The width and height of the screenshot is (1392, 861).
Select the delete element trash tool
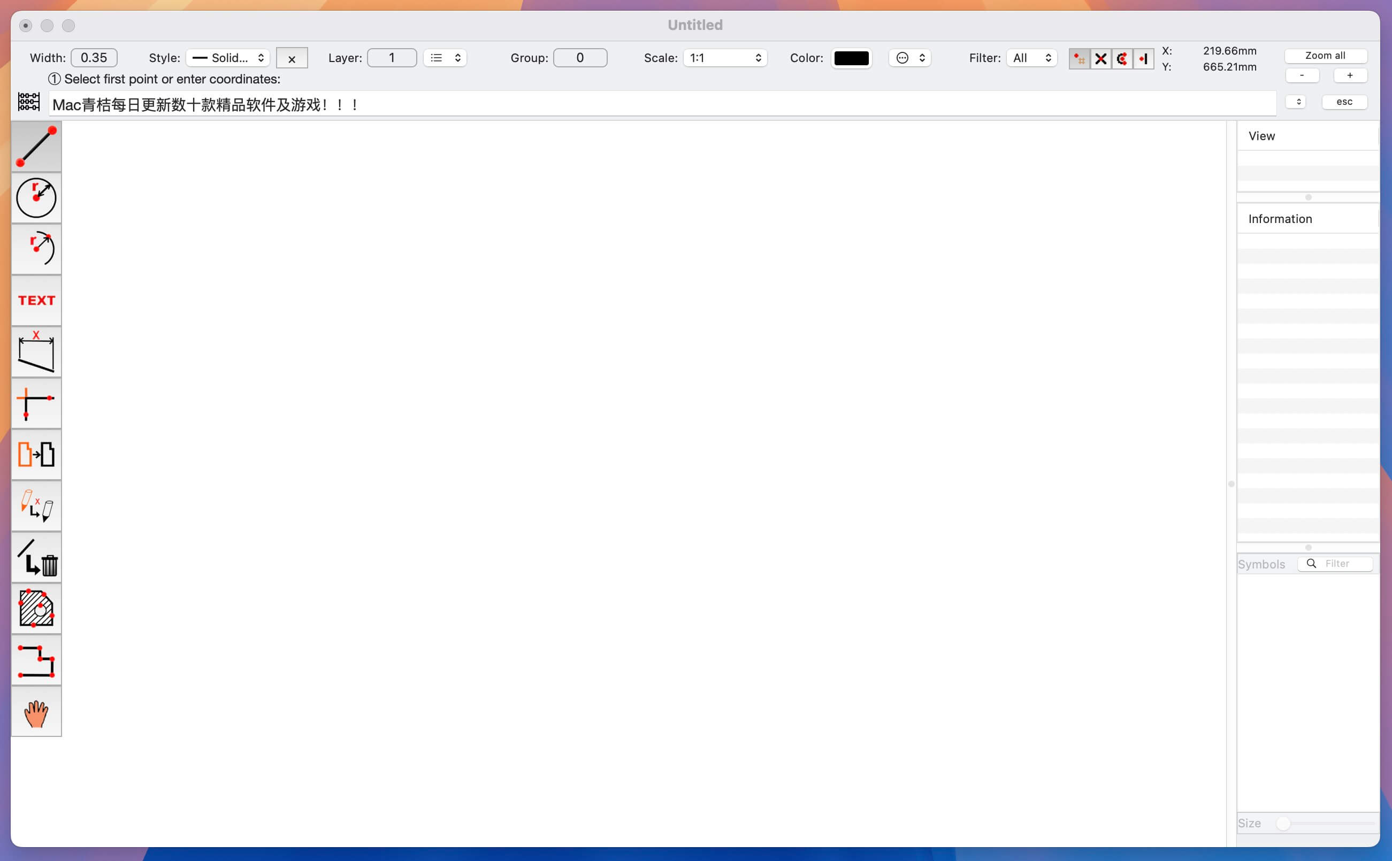click(x=36, y=557)
